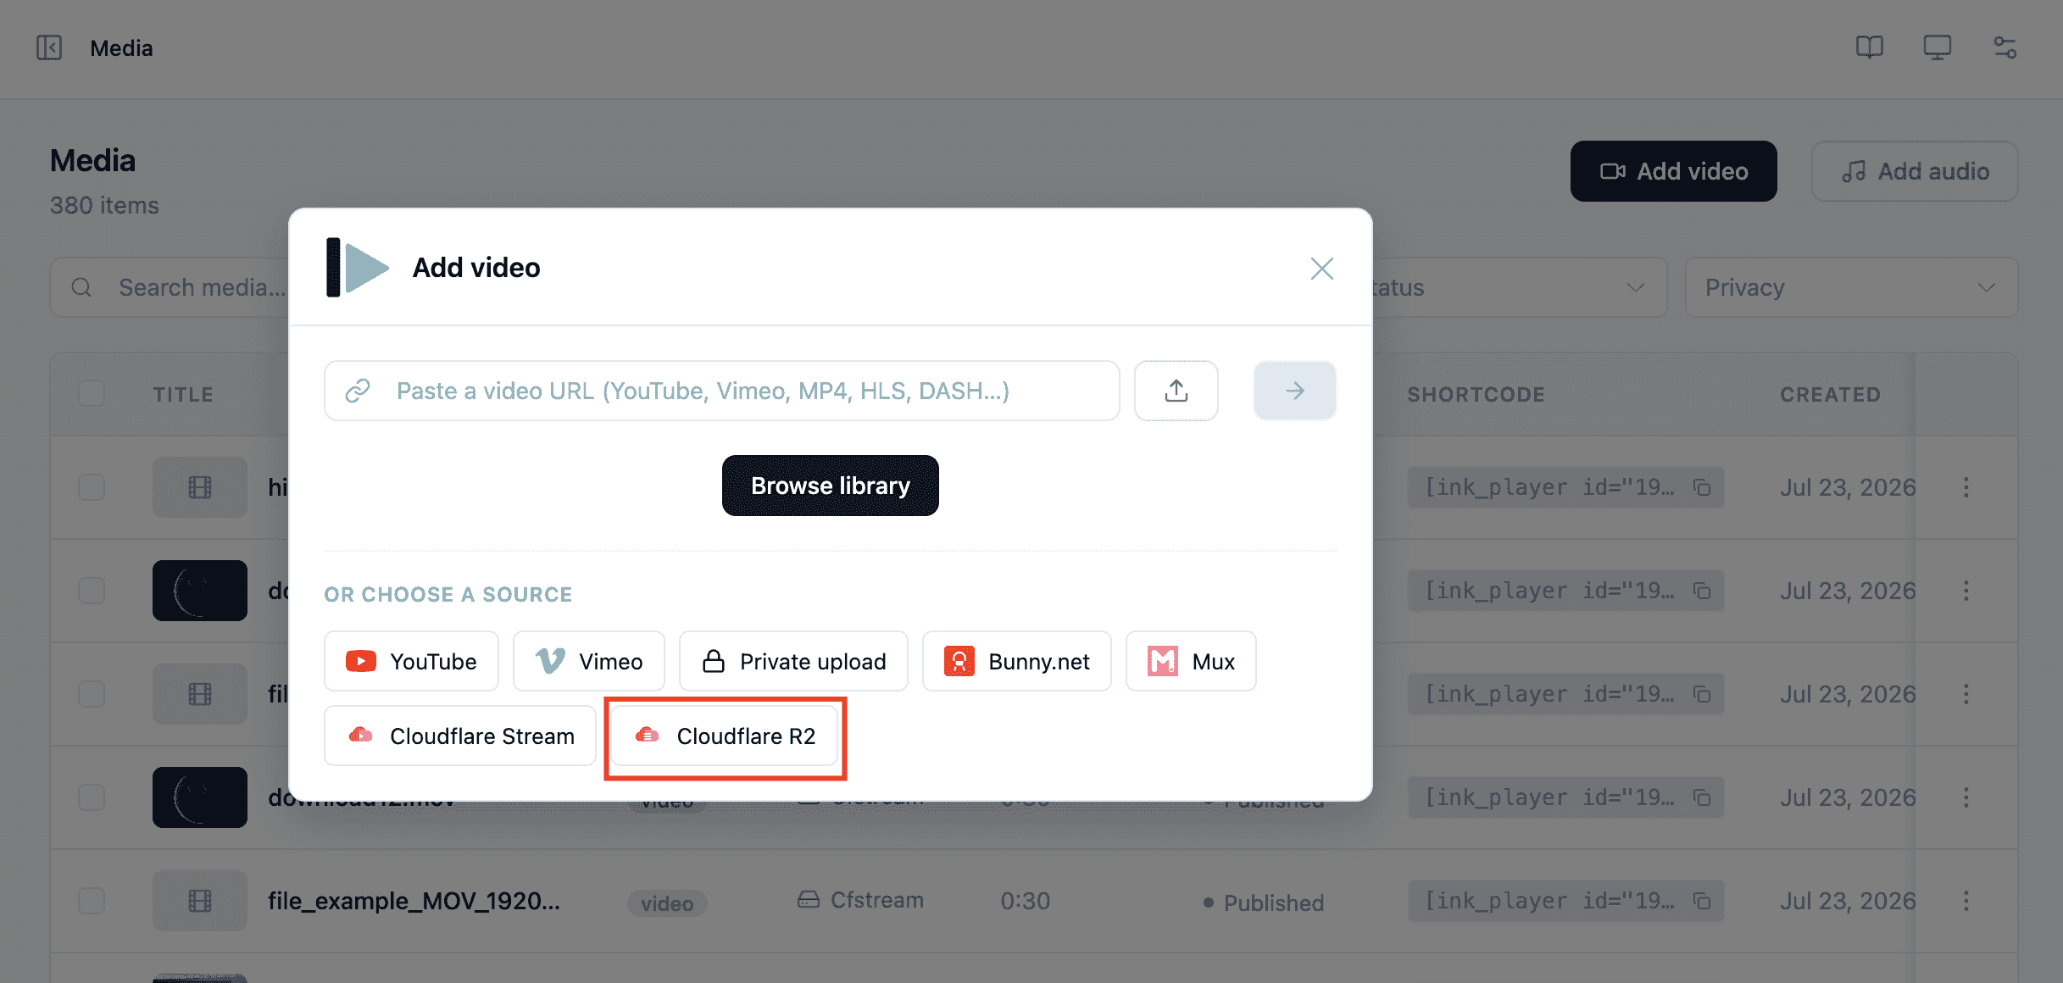Copy shortcode in second table row

[x=1701, y=591]
